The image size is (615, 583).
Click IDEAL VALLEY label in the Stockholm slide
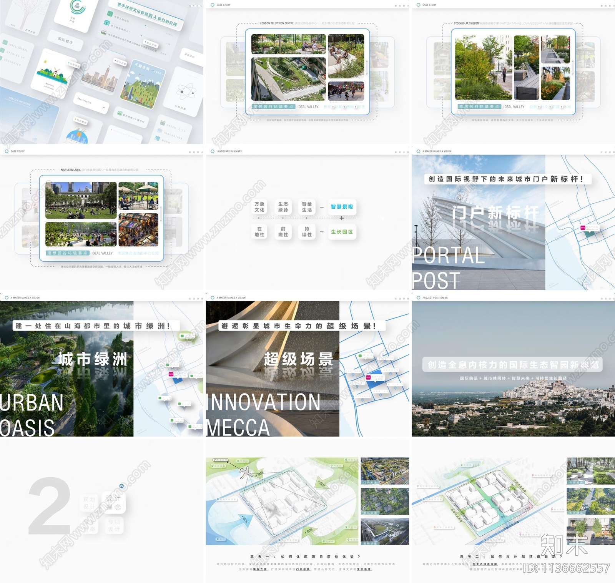coord(514,107)
